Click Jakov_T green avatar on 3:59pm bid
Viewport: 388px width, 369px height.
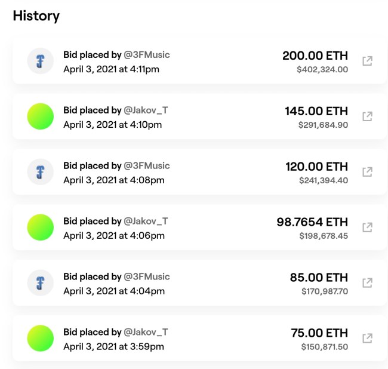coord(41,338)
